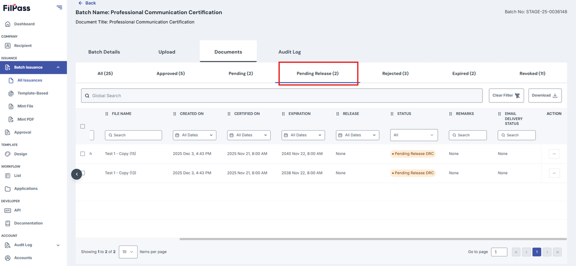This screenshot has width=576, height=266.
Task: Open Design under Template
Action: 21,154
